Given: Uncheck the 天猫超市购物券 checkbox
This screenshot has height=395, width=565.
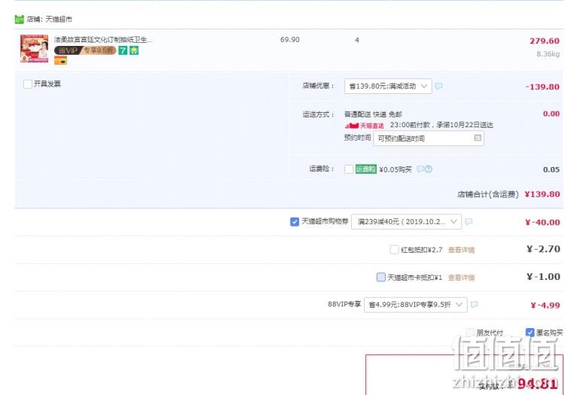Looking at the screenshot, I should [295, 222].
